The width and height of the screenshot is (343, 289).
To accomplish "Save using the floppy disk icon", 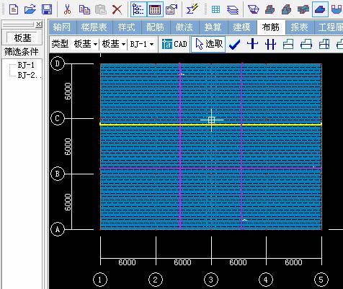I will (47, 9).
